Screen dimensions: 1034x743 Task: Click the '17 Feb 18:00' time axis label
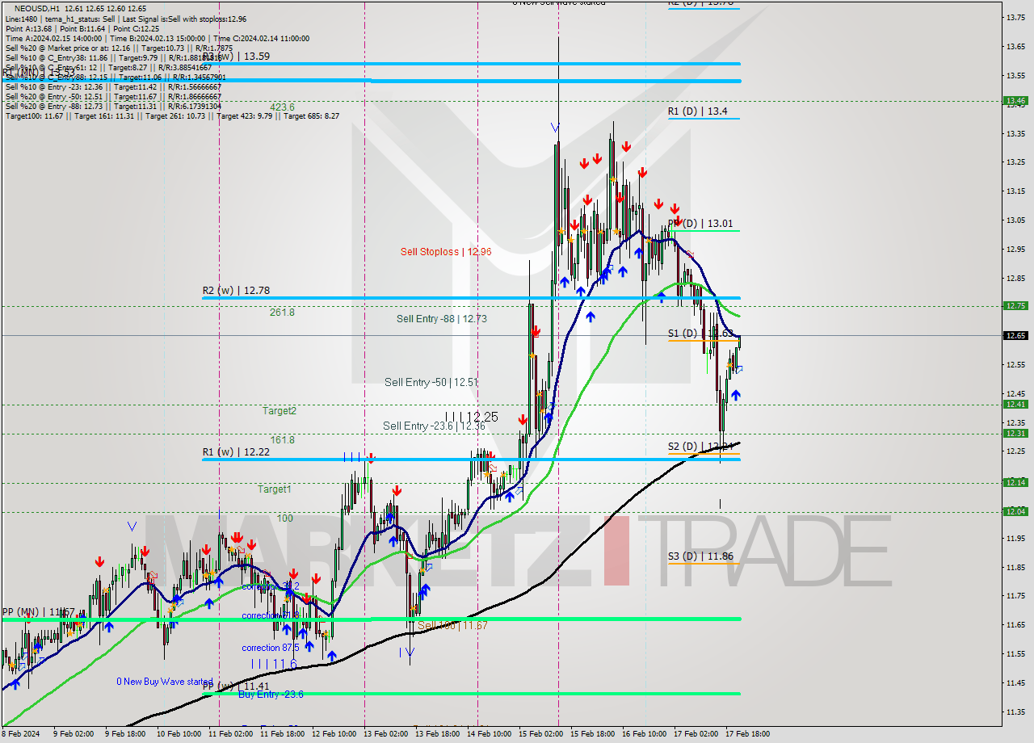point(747,734)
